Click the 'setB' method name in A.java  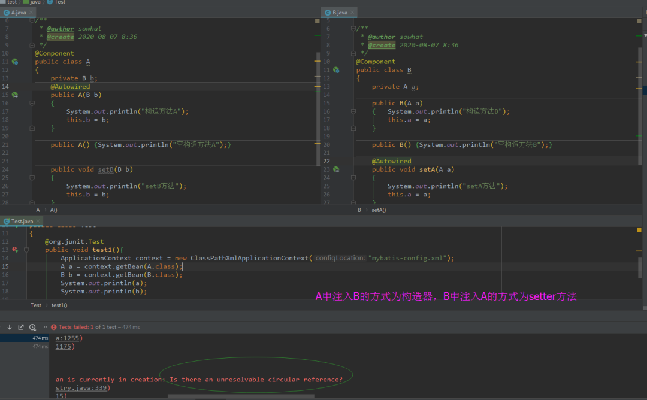(105, 169)
